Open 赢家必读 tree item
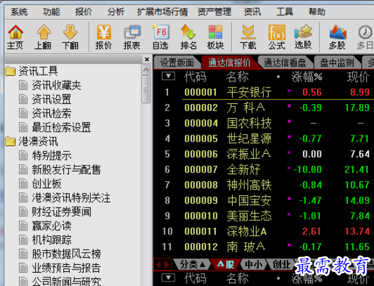Image resolution: width=374 pixels, height=286 pixels. coord(51,226)
